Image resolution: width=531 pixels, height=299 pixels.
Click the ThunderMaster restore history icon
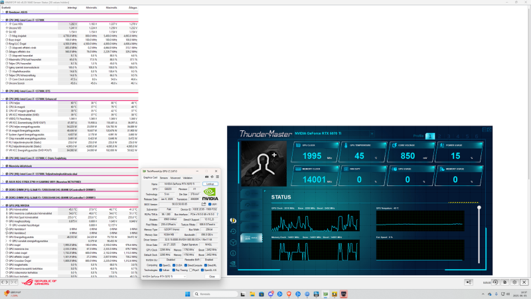coord(233,231)
